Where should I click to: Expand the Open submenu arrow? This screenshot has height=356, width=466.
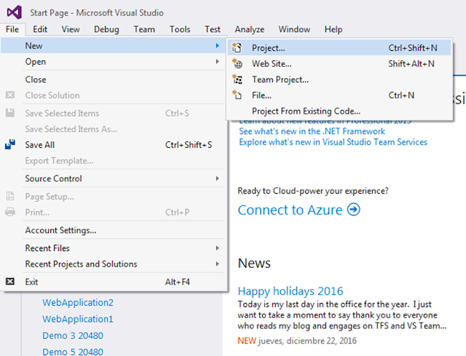pyautogui.click(x=218, y=61)
